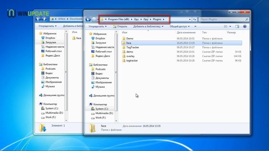The height and width of the screenshot is (151, 269).
Task: Open Загрузки in the rear window sidebar
Action: tap(50, 42)
